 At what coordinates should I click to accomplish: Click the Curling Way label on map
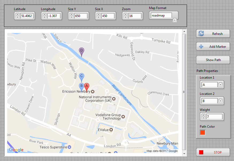[x=140, y=79]
